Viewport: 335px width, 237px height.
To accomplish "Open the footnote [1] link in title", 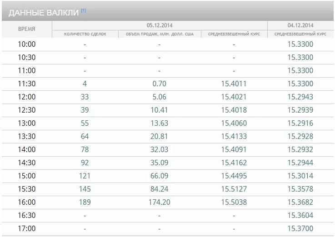I will [83, 10].
